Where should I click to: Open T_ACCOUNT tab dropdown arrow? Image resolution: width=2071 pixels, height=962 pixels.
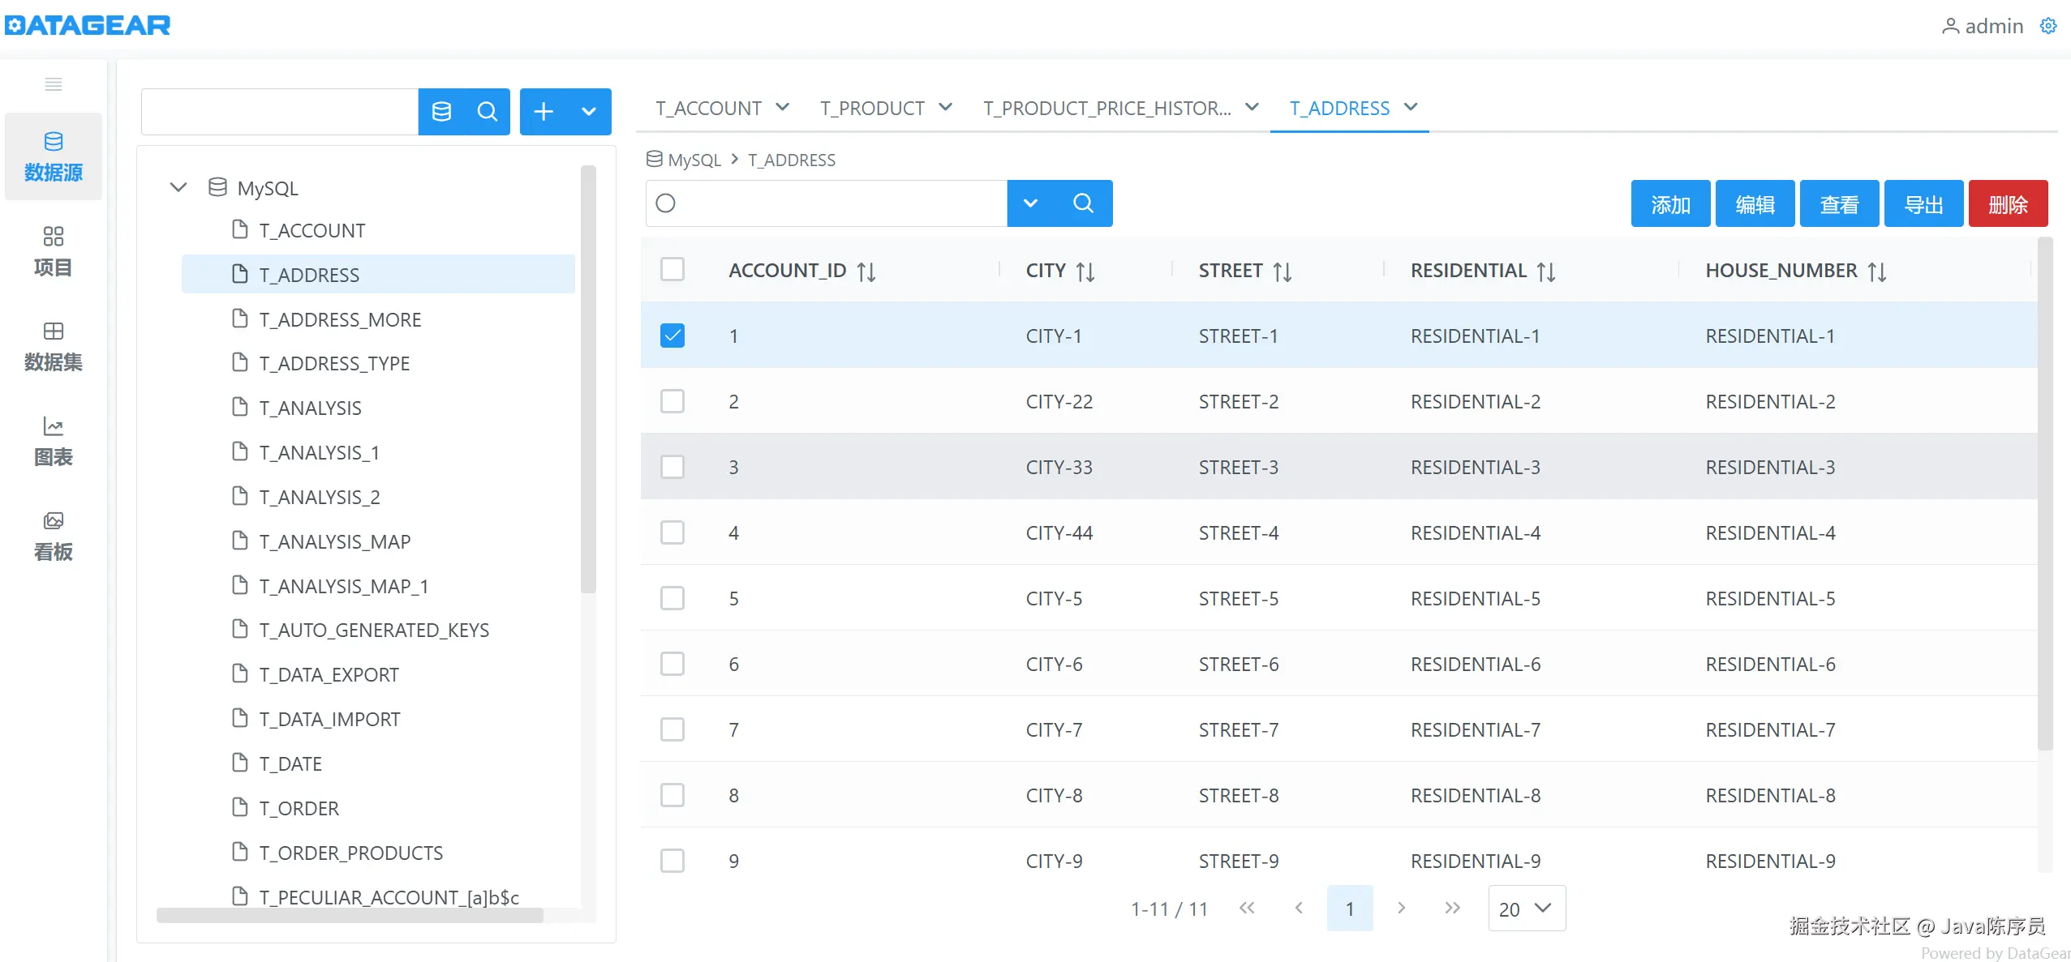(x=783, y=107)
